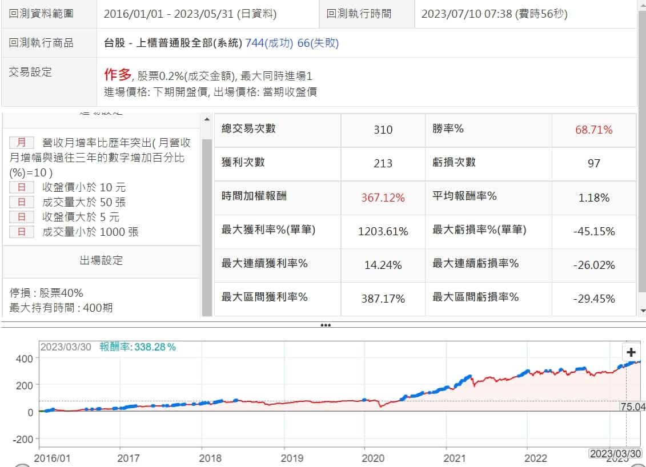Click the 時間加權報酬 value 367.12%
646x467 pixels.
(383, 198)
